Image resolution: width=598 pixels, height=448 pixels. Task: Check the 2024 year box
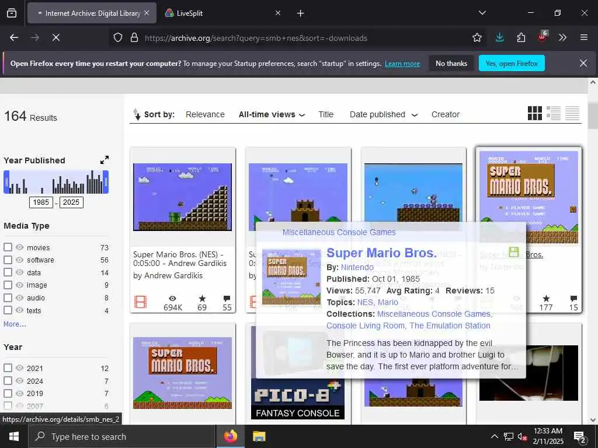click(x=8, y=380)
